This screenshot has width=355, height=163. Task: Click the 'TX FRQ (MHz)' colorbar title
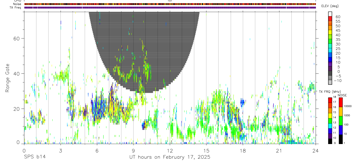[330, 92]
